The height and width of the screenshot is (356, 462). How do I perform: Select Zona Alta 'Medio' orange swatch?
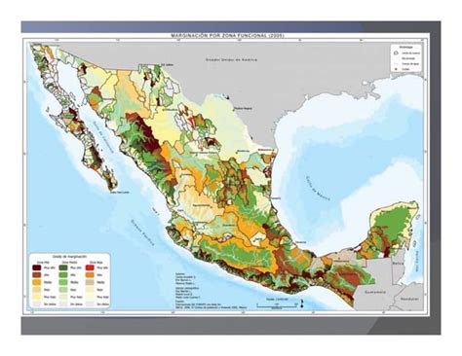click(37, 282)
